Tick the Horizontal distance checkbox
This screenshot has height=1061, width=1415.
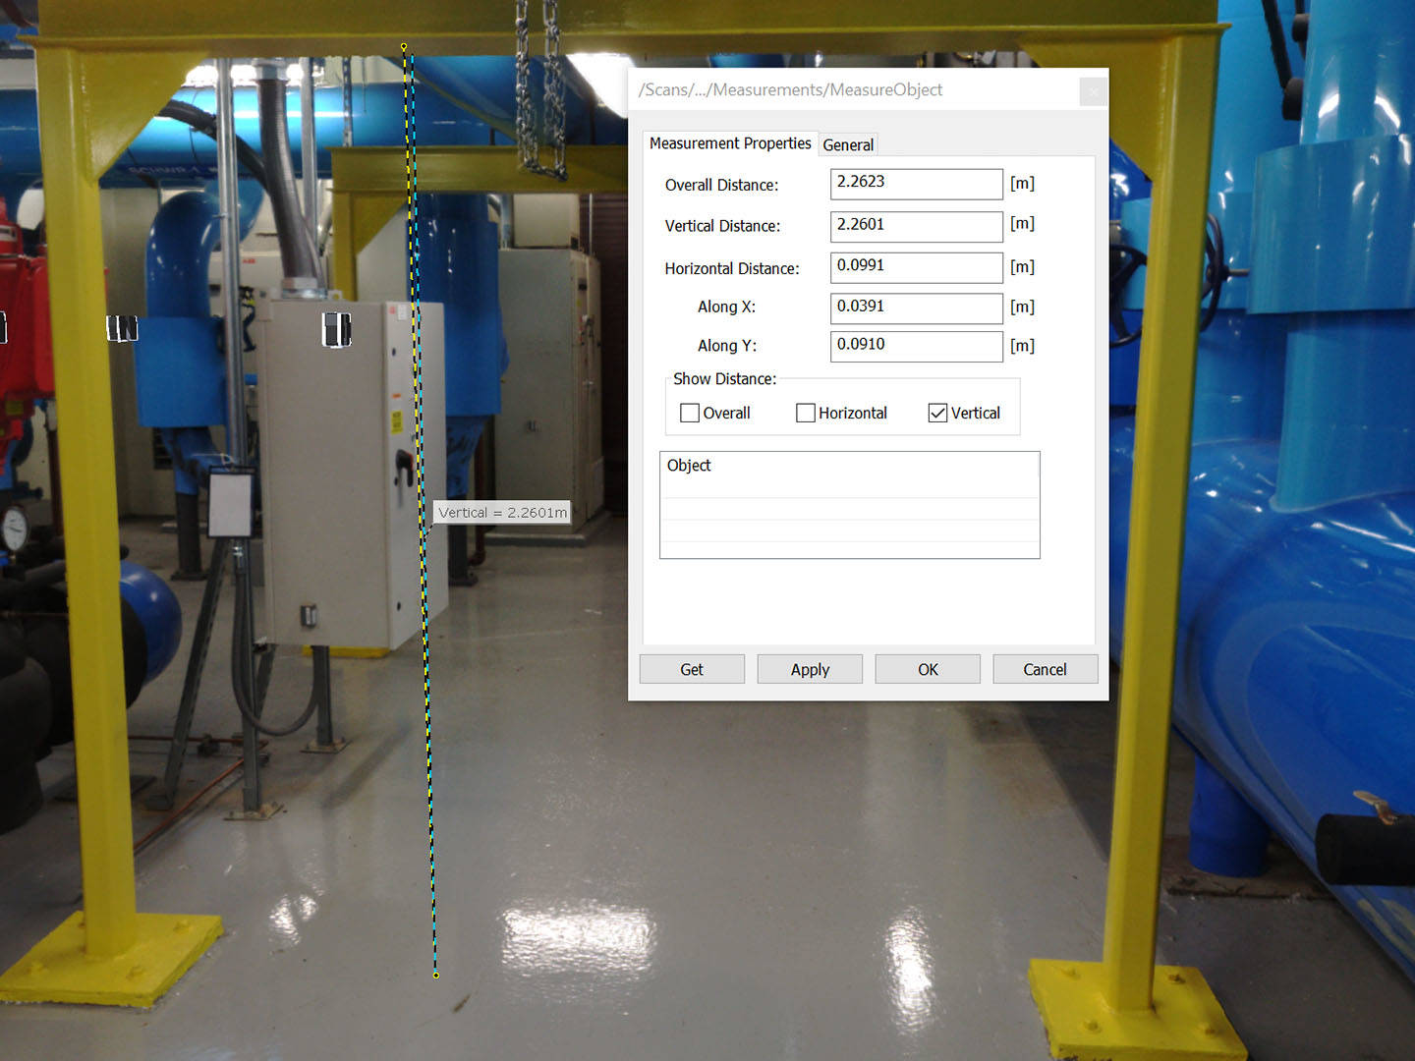point(806,413)
